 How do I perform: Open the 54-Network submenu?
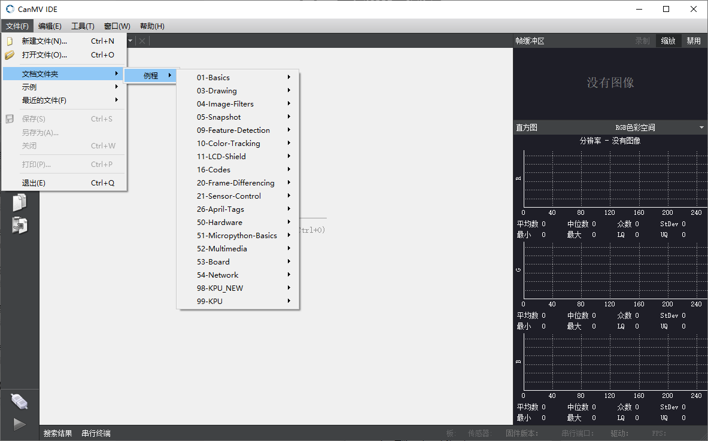pos(238,275)
